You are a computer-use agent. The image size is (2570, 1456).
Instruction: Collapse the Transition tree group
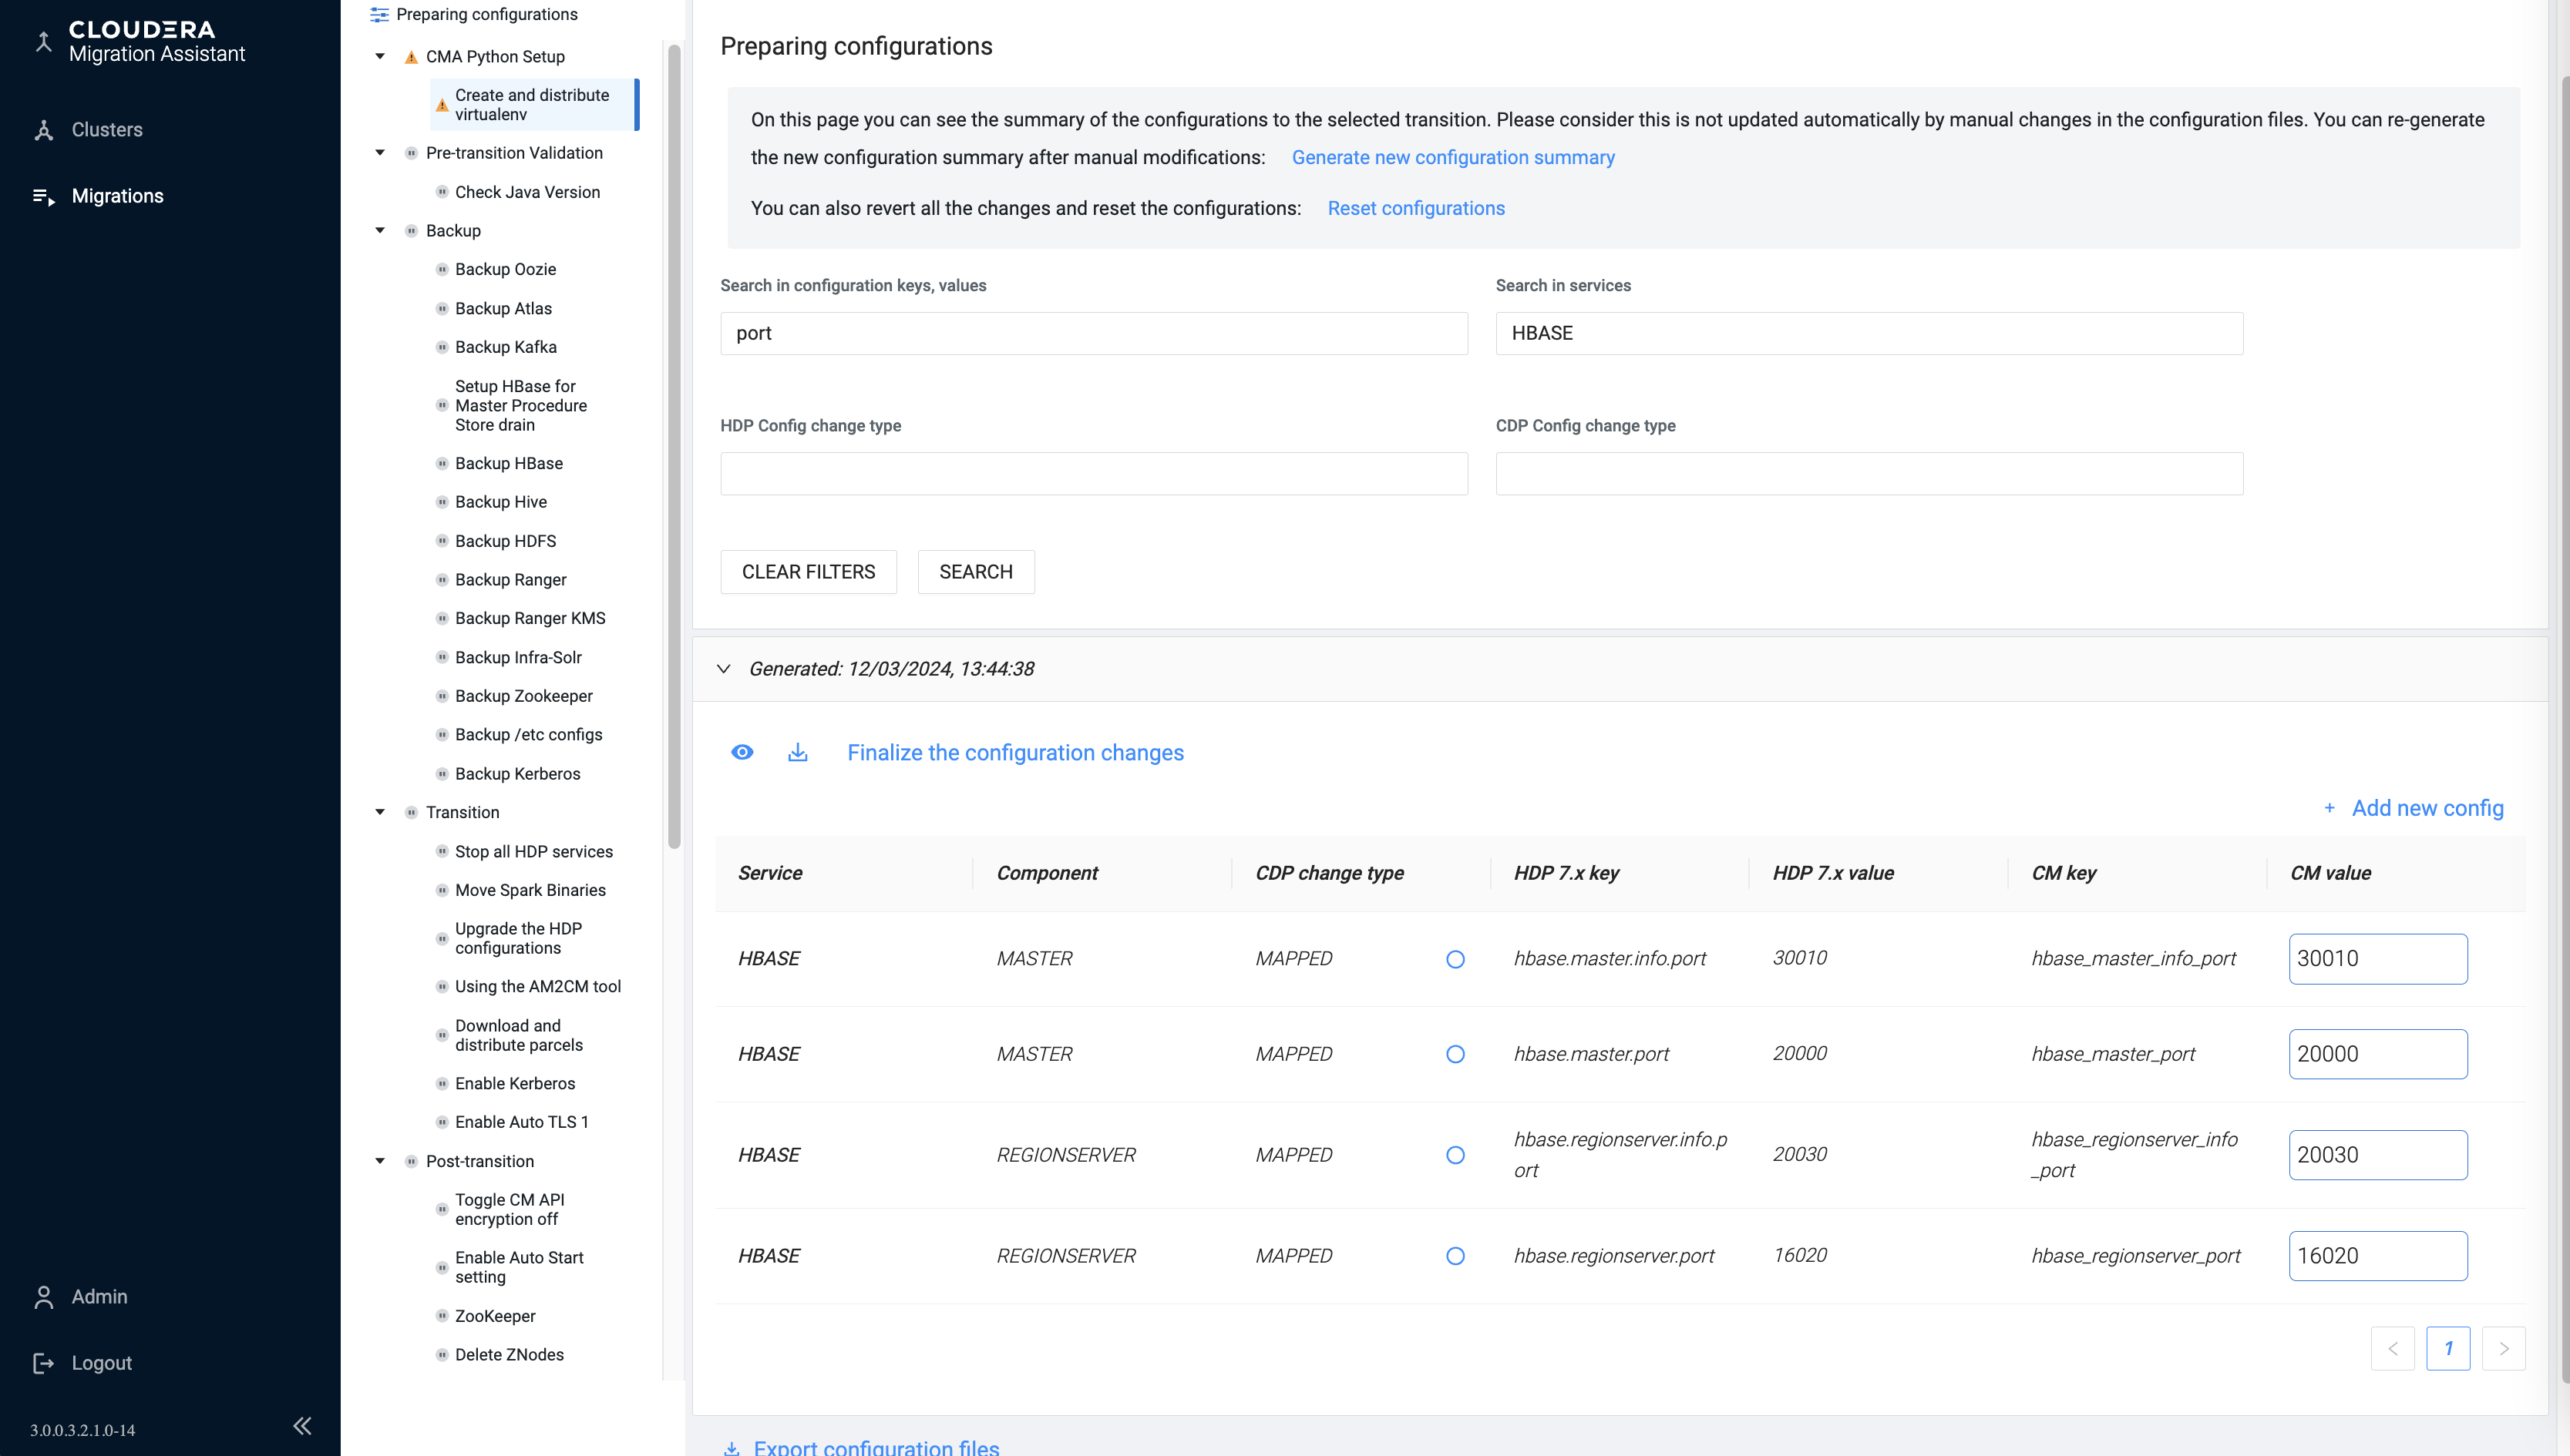(380, 812)
